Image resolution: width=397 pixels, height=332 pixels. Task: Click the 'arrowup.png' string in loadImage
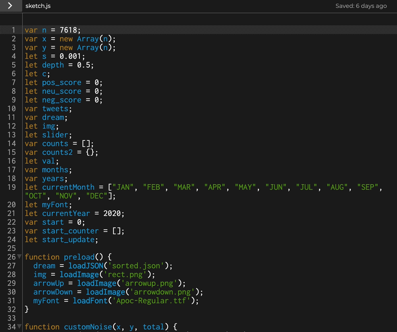151,283
